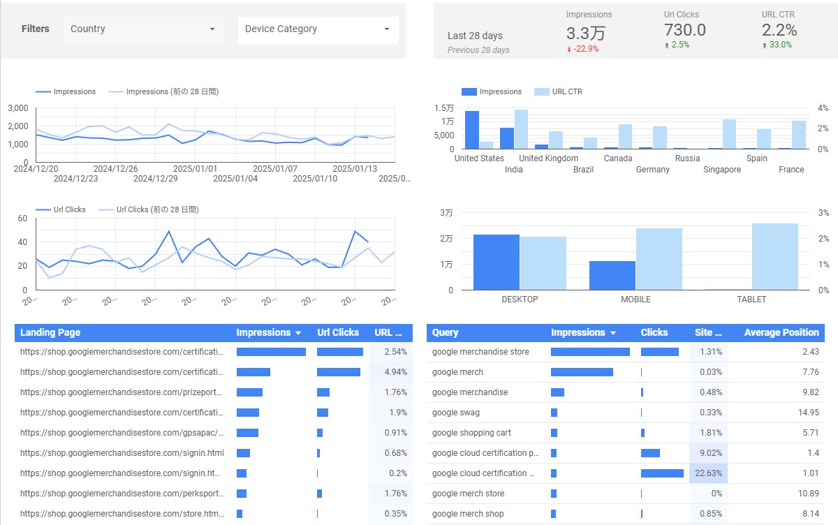Click the 22.63% site CTR cell
Viewport: 838px width, 525px height.
pos(708,473)
